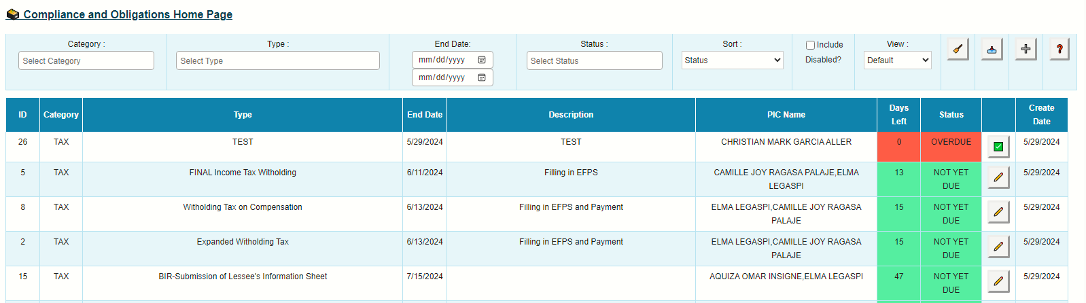Click the blue download/export icon
Screen dimensions: 1086x303
(992, 49)
